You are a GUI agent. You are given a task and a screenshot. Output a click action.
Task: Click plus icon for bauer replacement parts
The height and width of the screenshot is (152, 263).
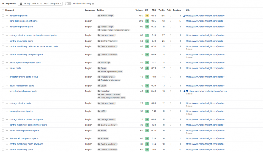[x=7, y=86]
